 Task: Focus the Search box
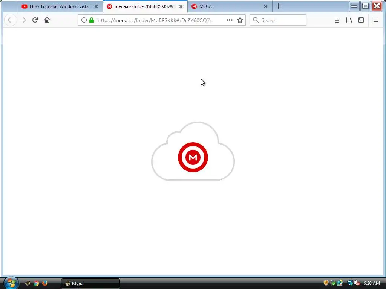click(278, 20)
